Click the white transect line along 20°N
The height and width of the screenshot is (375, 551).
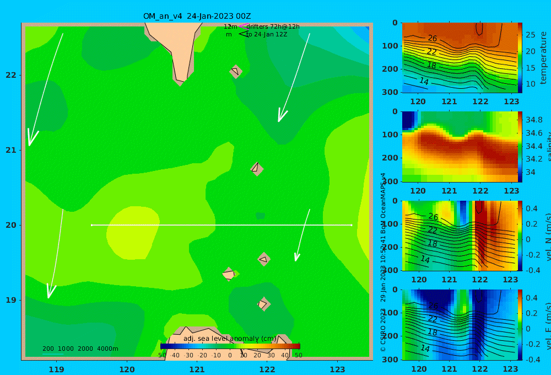pyautogui.click(x=222, y=225)
